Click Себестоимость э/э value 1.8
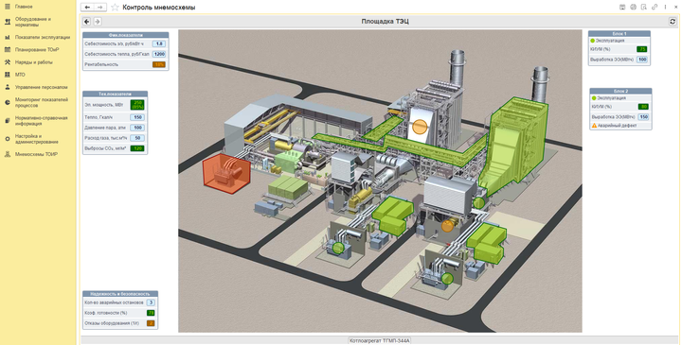Viewport: 682px width, 345px height. (159, 43)
